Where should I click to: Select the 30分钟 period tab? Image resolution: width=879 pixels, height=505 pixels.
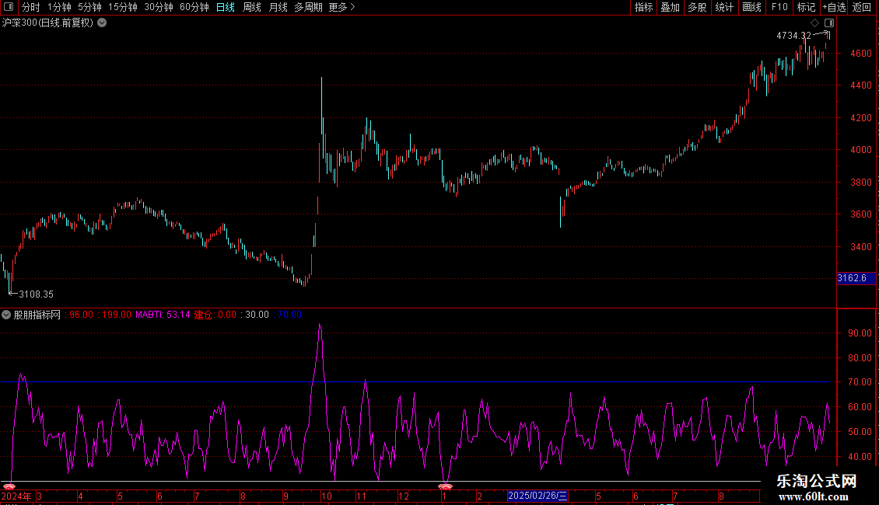[x=159, y=7]
